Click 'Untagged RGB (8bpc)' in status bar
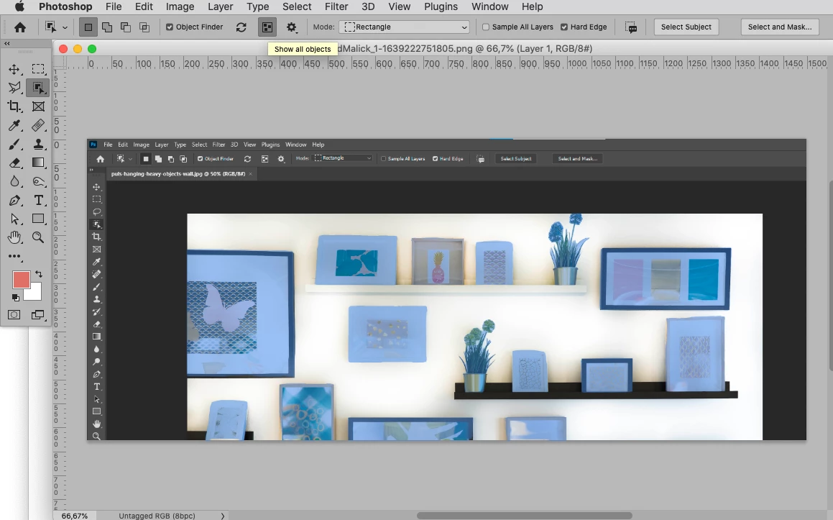Image resolution: width=833 pixels, height=520 pixels. tap(157, 516)
